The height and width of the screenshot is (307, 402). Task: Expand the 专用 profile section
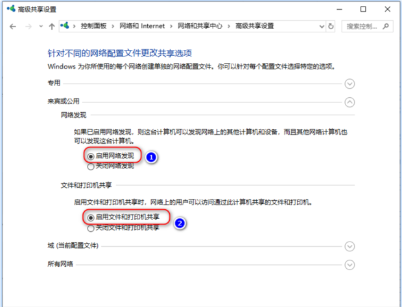(x=349, y=84)
